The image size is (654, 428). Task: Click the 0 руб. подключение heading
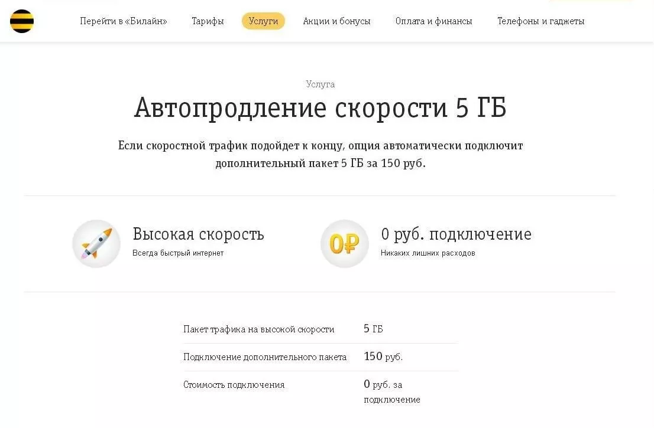pyautogui.click(x=456, y=234)
